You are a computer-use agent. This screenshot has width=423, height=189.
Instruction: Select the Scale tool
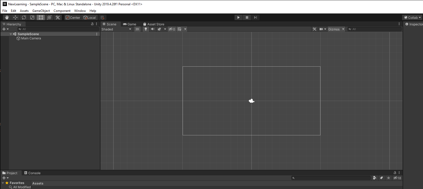32,17
